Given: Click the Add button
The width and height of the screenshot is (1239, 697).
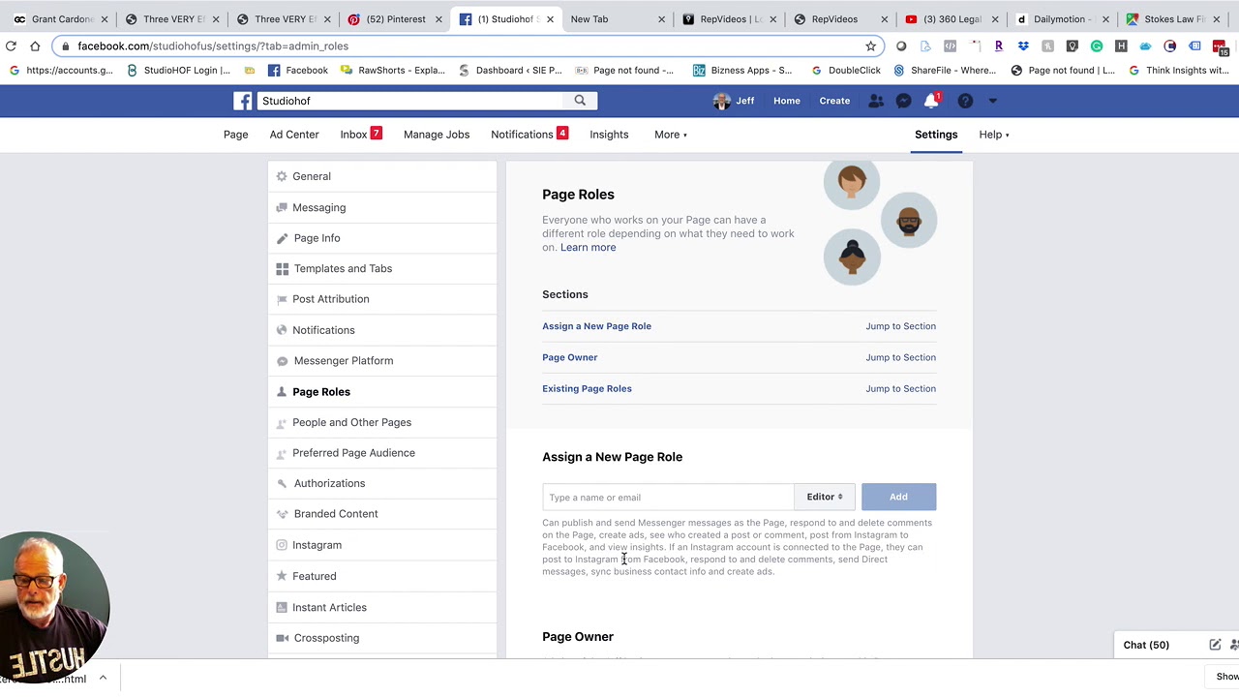Looking at the screenshot, I should tap(898, 497).
